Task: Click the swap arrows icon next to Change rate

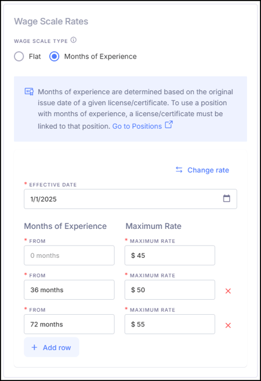Action: [179, 170]
